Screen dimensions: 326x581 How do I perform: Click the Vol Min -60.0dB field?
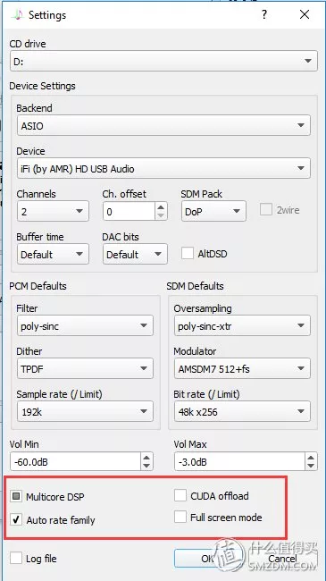click(75, 462)
